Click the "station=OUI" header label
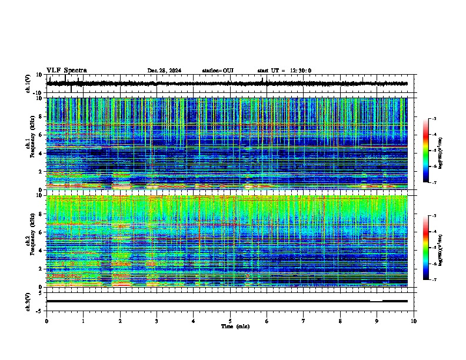The image size is (466, 360). [218, 71]
